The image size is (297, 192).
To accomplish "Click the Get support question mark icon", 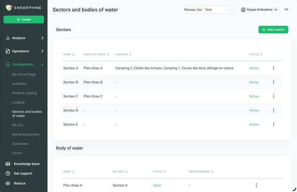I will click(x=8, y=173).
